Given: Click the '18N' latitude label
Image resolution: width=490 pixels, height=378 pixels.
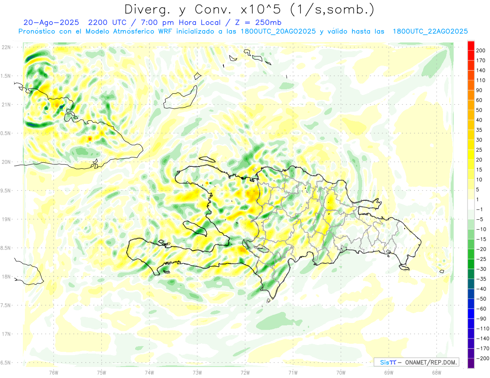Looking at the screenshot, I should pos(6,276).
